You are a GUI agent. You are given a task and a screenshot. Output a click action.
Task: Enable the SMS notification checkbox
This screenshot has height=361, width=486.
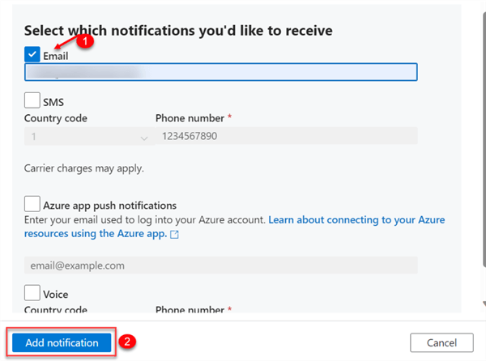point(32,100)
